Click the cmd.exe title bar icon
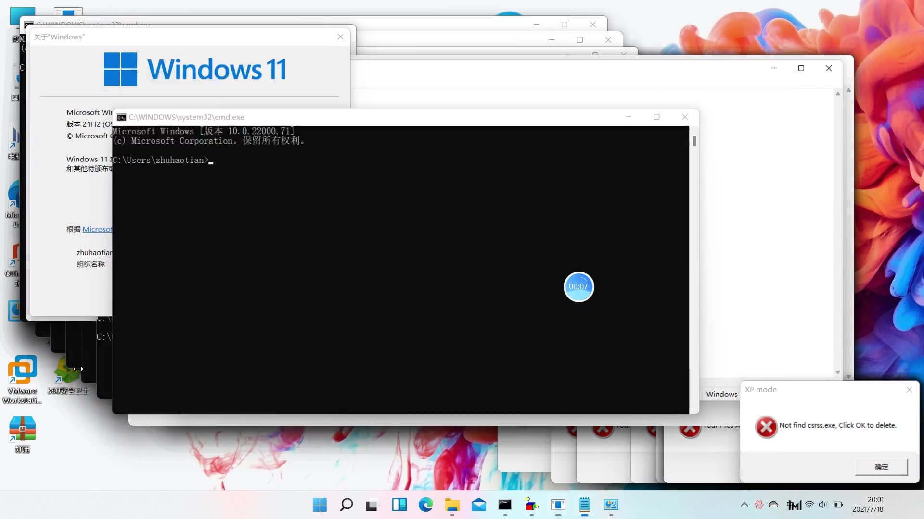The width and height of the screenshot is (924, 519). (x=121, y=117)
